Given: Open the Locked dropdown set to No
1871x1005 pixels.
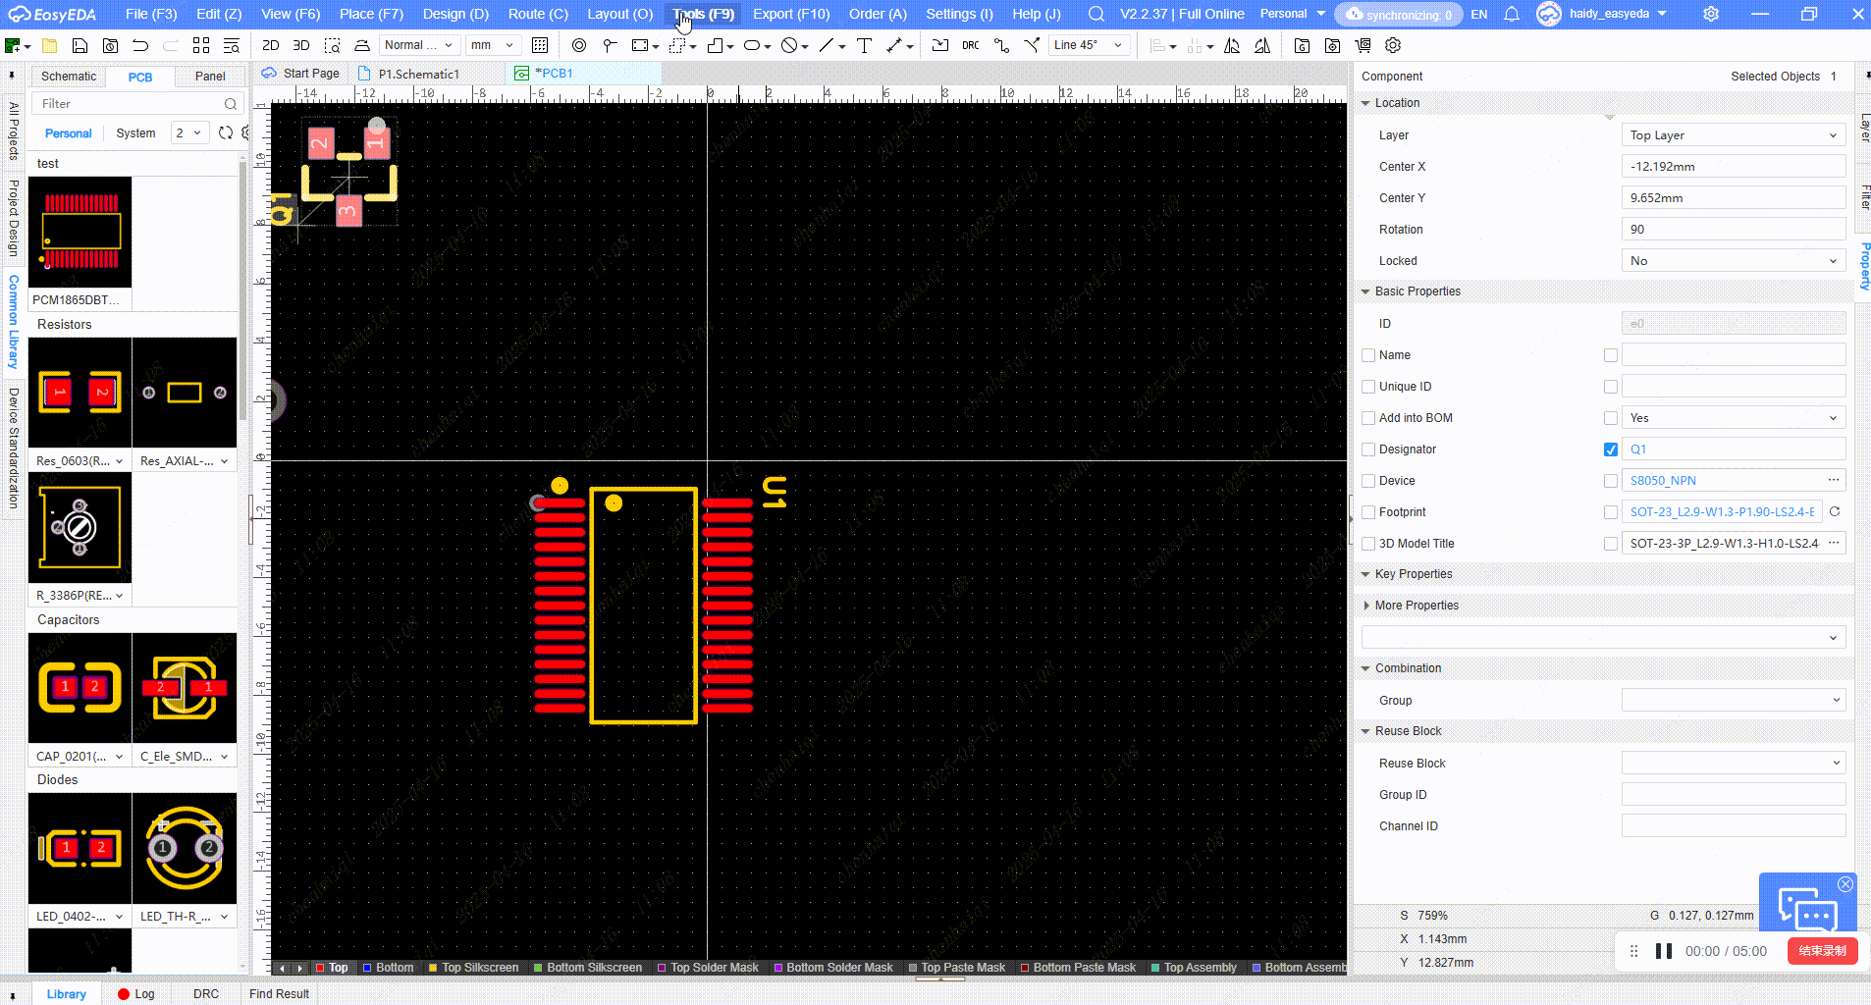Looking at the screenshot, I should click(1733, 261).
